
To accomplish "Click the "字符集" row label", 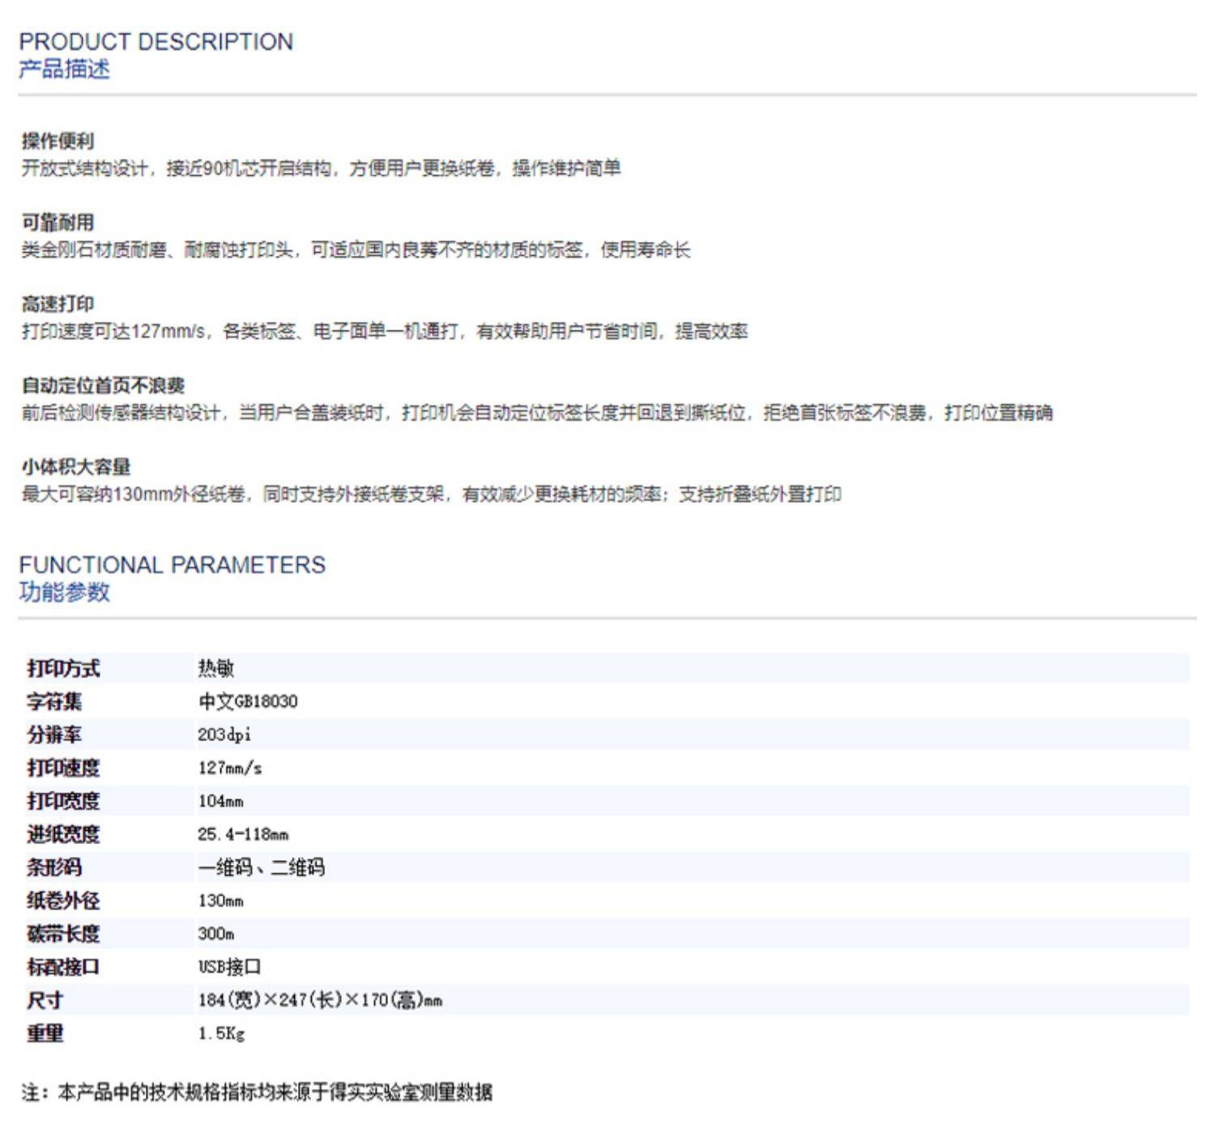I will [54, 701].
